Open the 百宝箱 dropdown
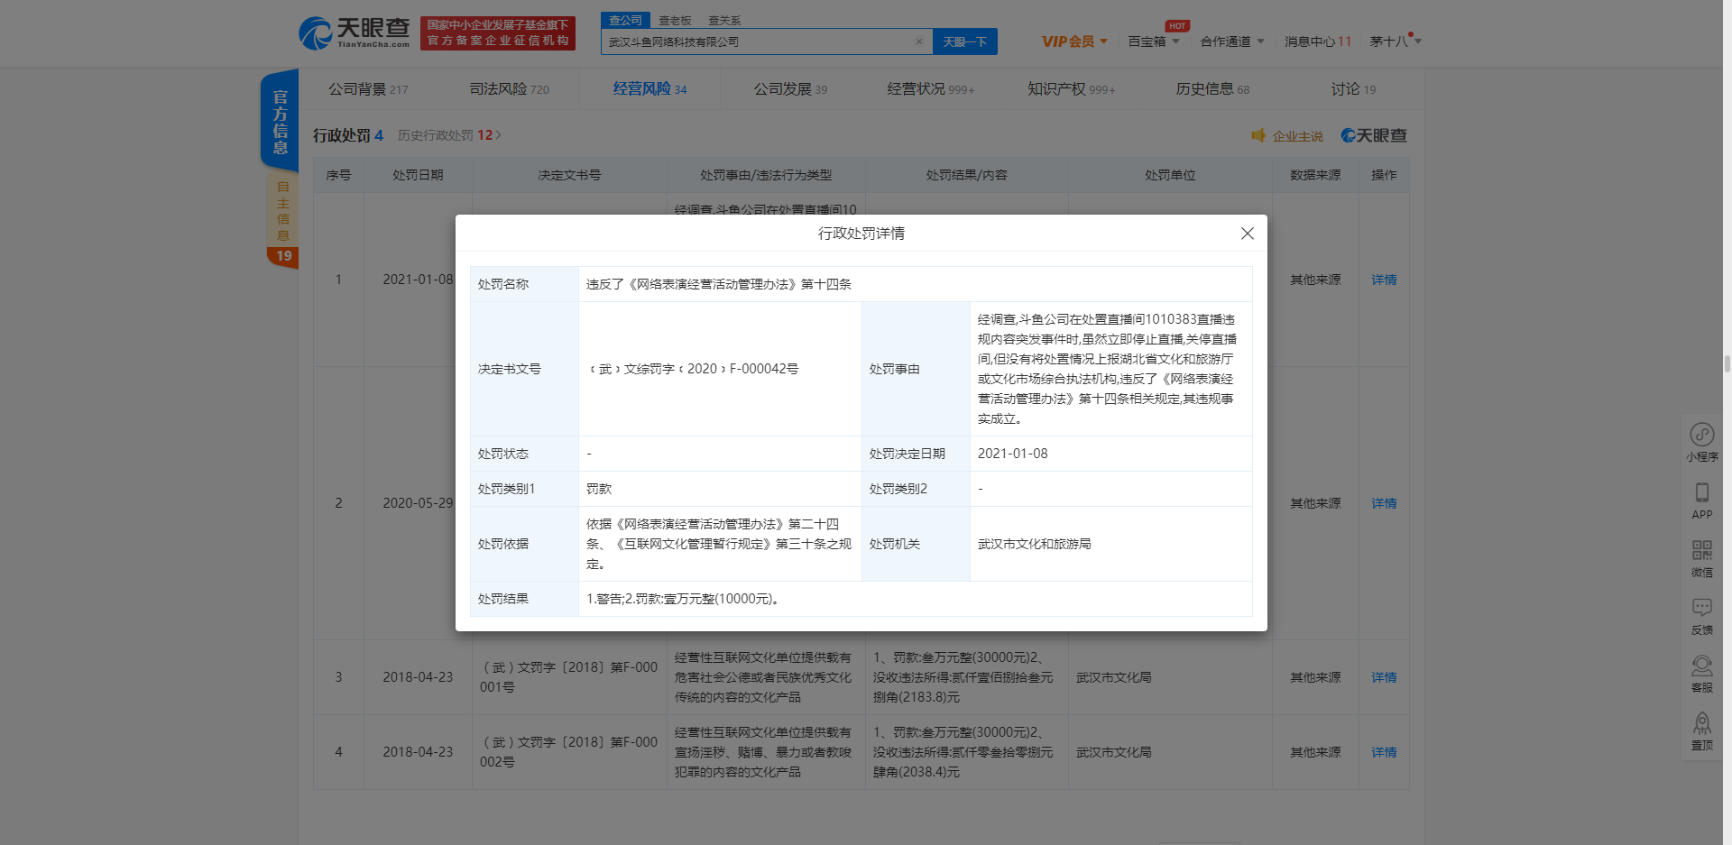Viewport: 1732px width, 845px height. (x=1154, y=41)
